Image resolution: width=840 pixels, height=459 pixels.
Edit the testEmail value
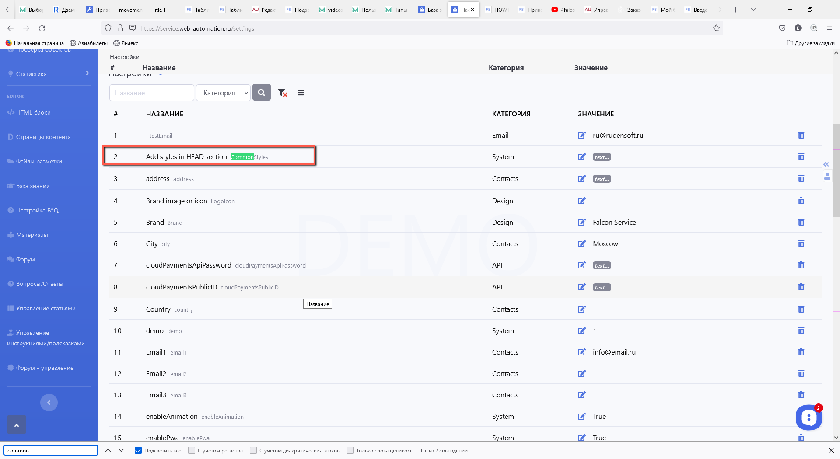[581, 136]
